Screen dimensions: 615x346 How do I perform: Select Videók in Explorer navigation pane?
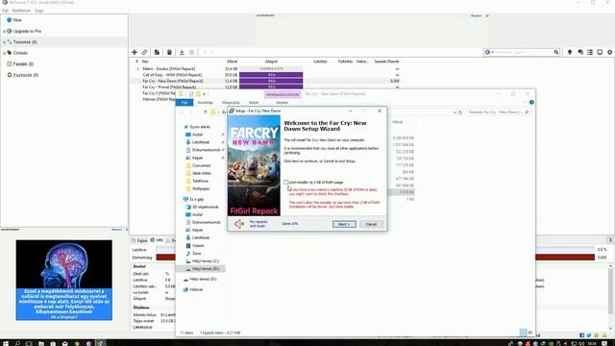(x=195, y=246)
